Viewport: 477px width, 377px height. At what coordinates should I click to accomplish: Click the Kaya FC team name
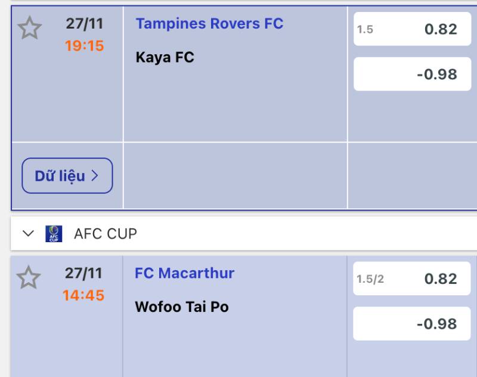165,57
